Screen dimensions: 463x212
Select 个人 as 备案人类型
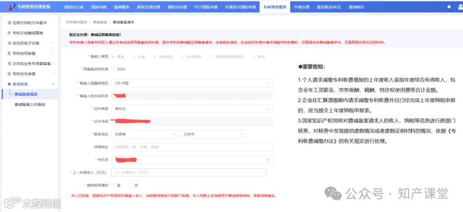point(113,56)
